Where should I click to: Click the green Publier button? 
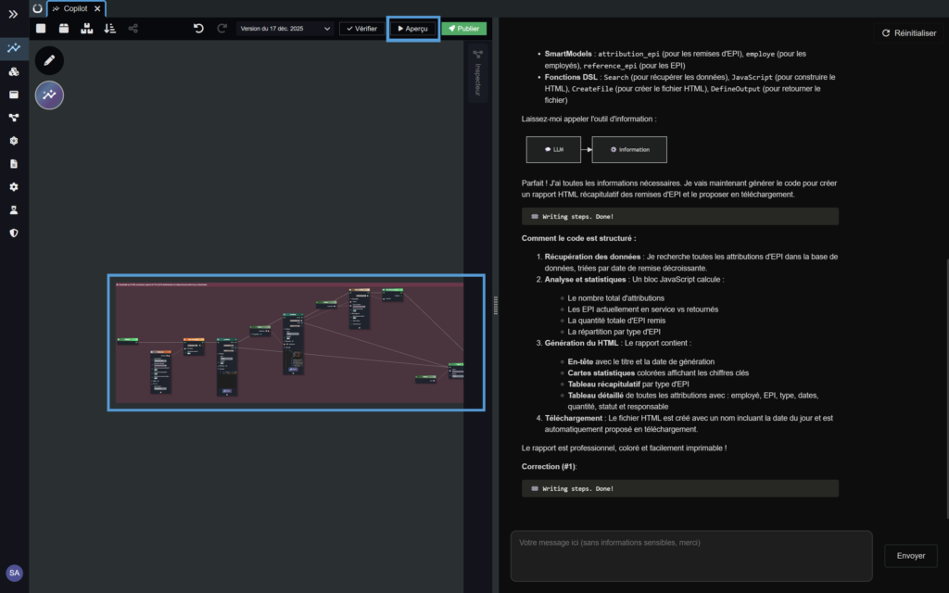[463, 29]
